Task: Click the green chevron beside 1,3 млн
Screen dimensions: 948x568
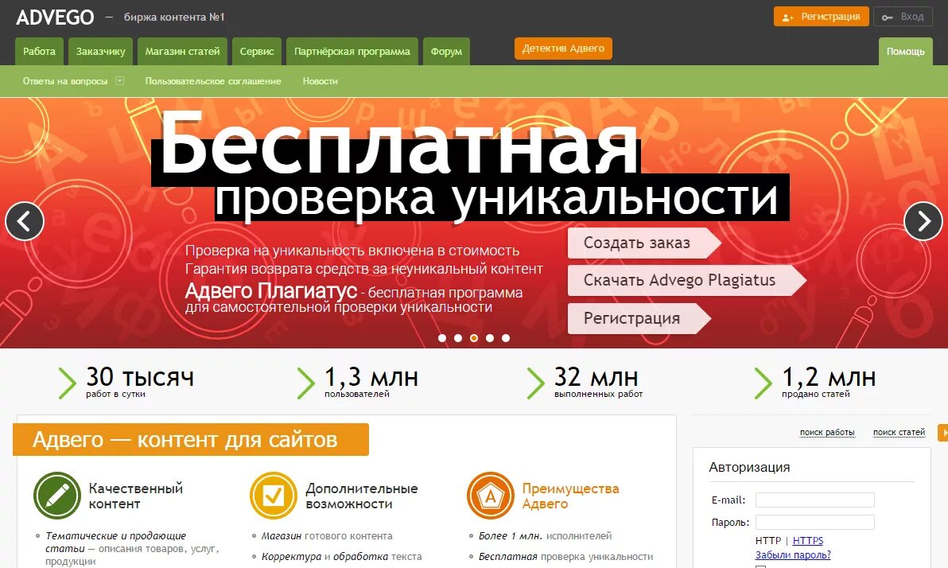Action: click(306, 383)
